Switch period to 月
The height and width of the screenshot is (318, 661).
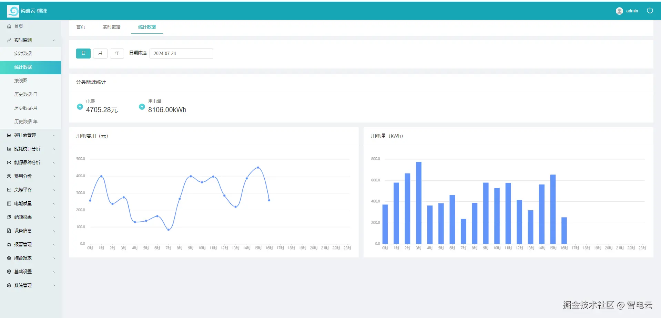pyautogui.click(x=100, y=53)
